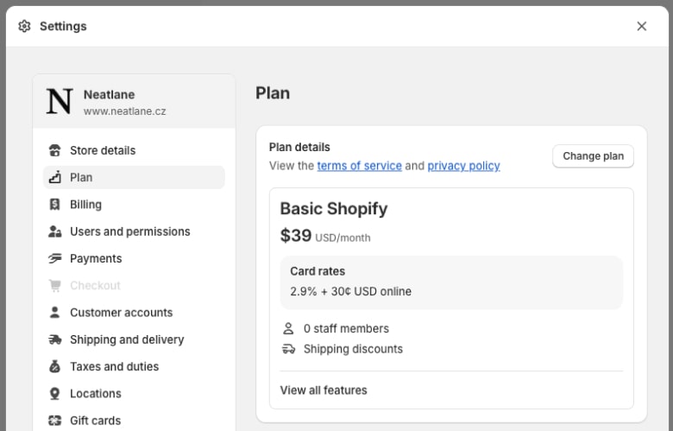673x431 pixels.
Task: Click the Change plan button
Action: 593,156
